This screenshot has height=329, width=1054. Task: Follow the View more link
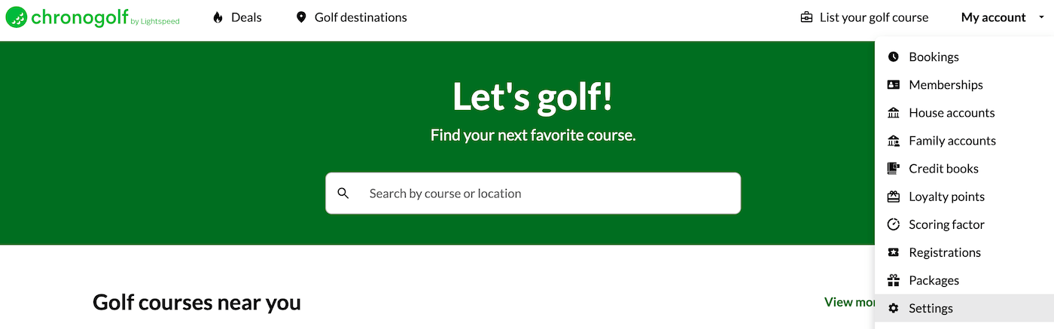coord(849,302)
